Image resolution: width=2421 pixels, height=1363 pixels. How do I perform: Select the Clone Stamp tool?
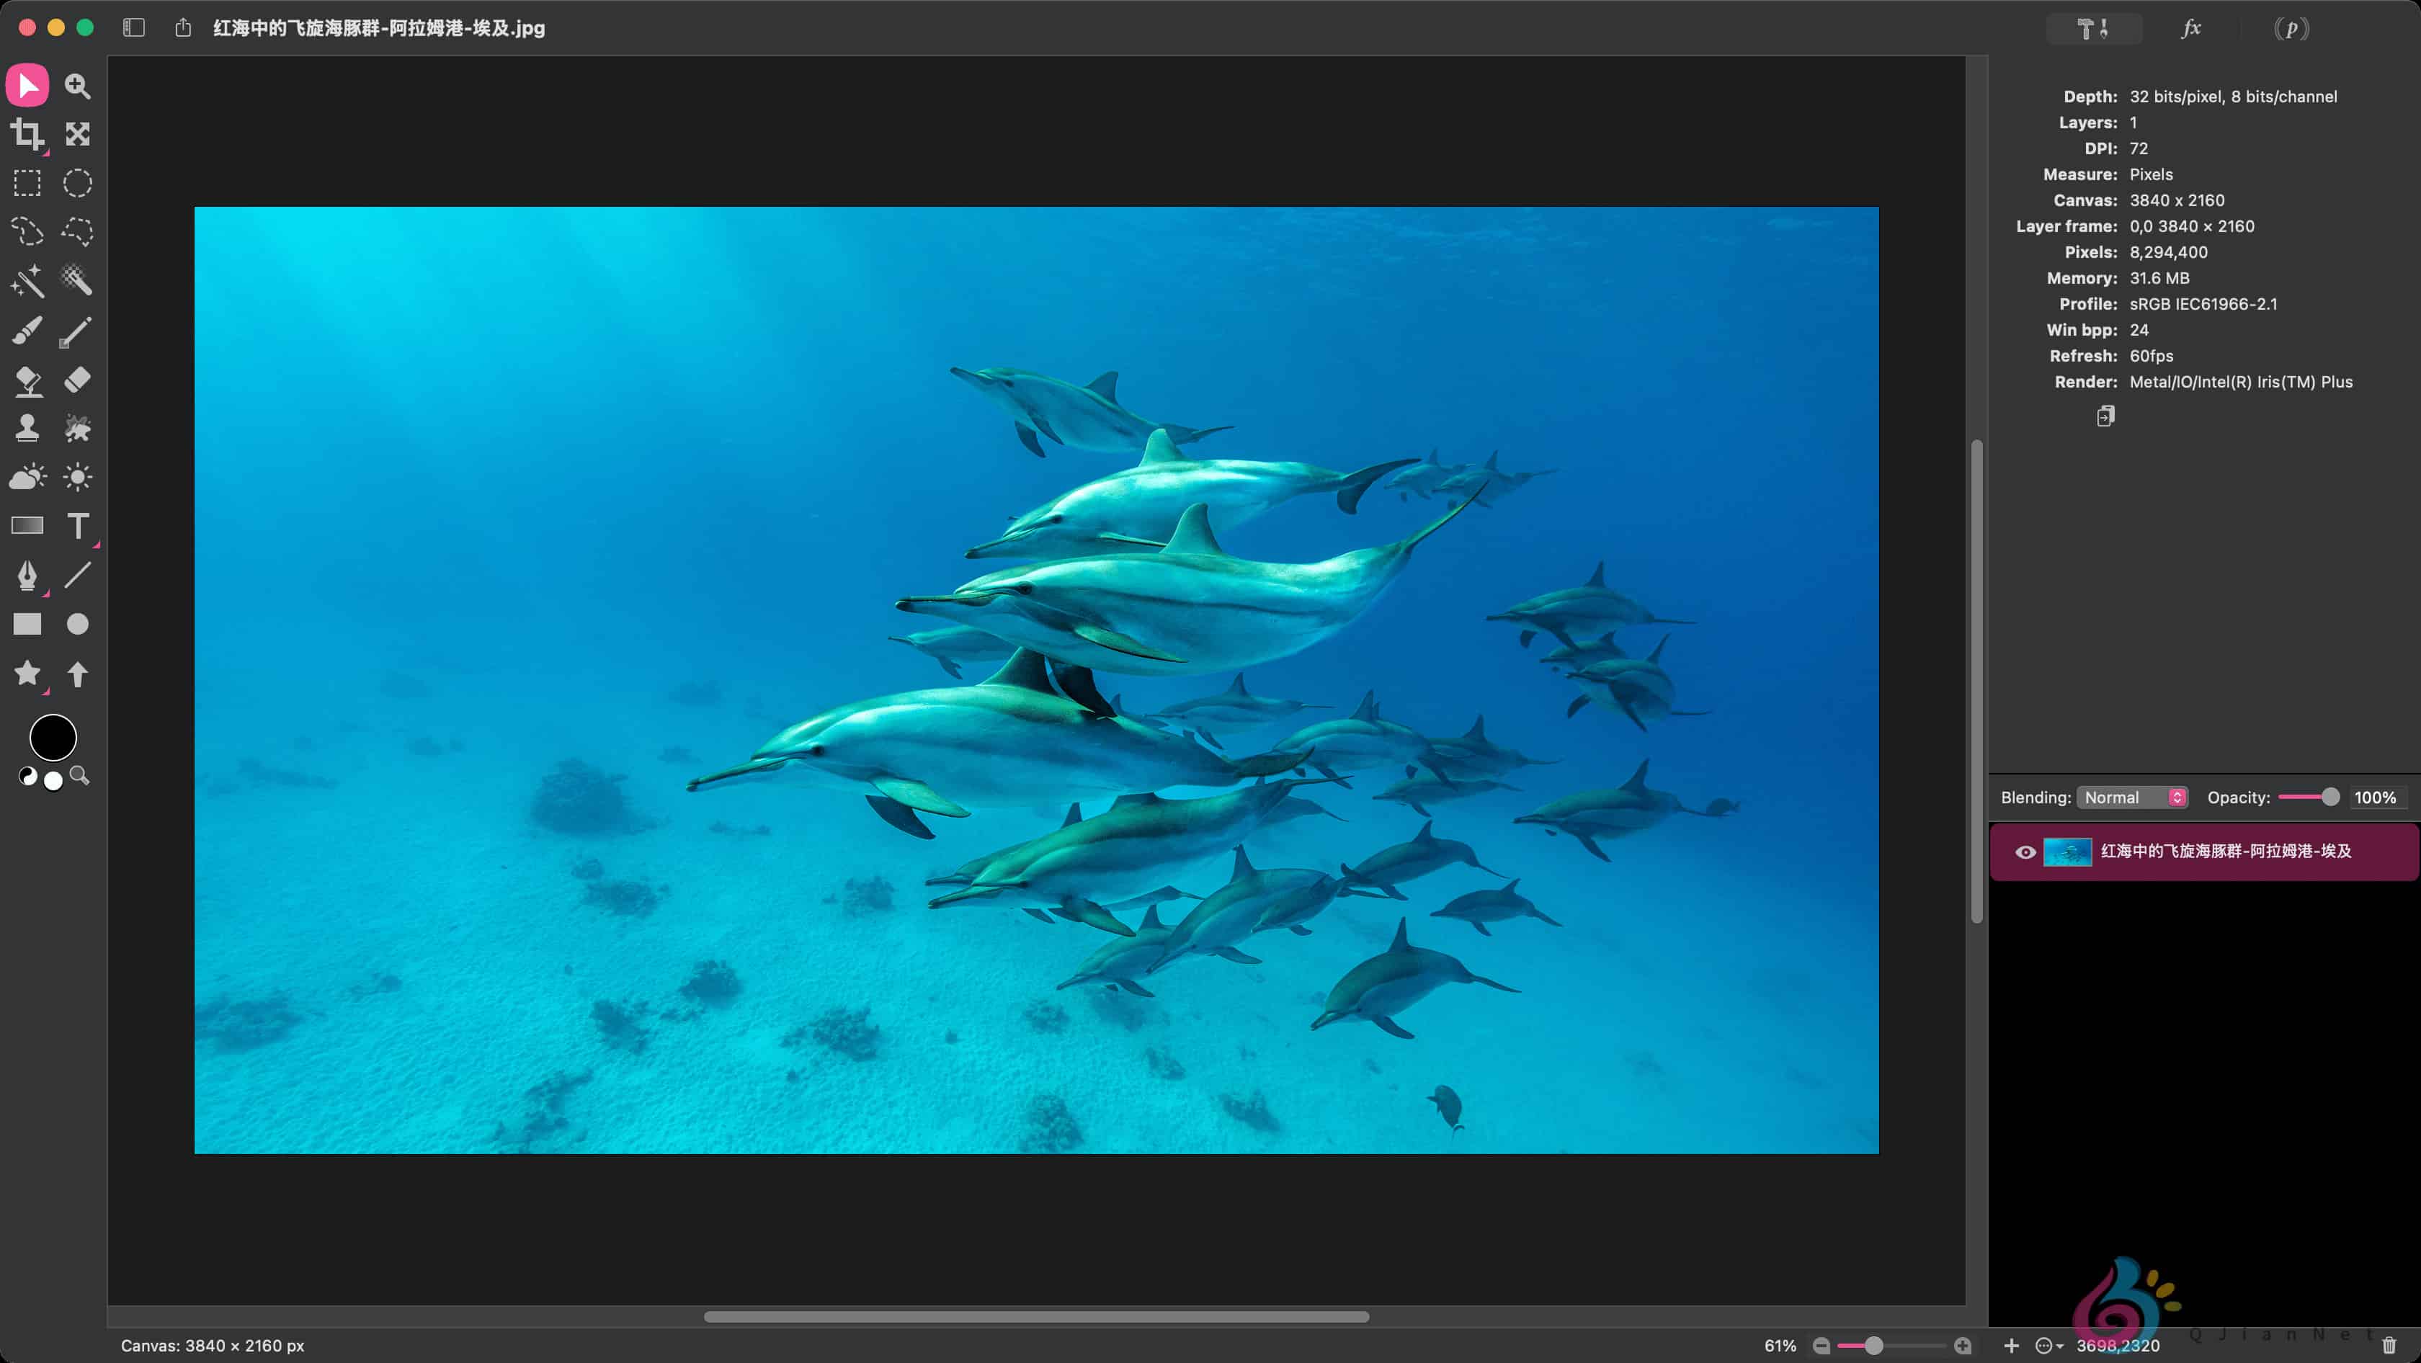pos(27,429)
